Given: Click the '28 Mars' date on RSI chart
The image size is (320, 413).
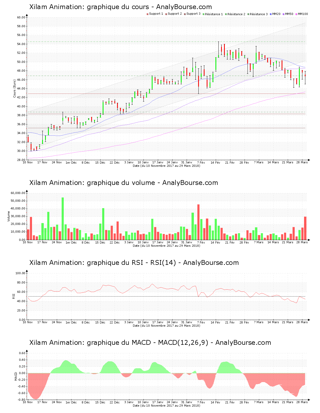Looking at the screenshot, I should click(x=302, y=322).
